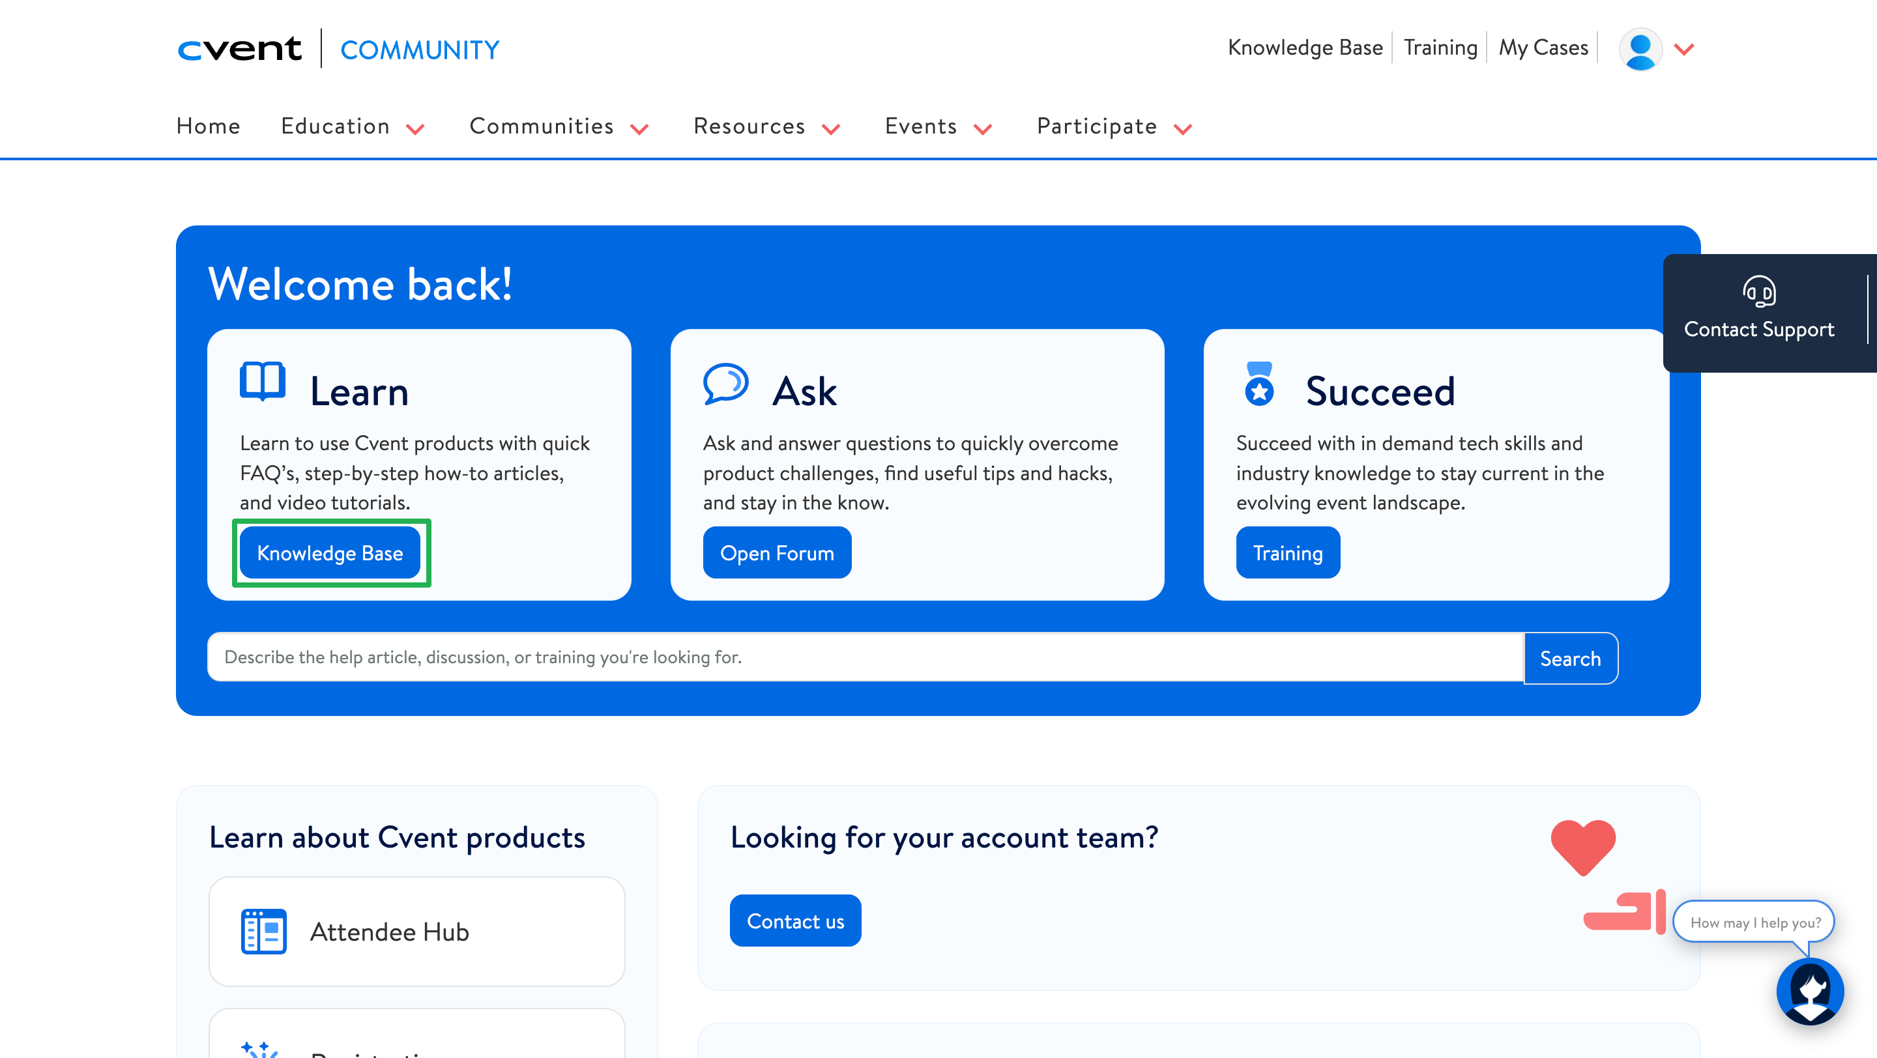Click the Open Forum button

click(x=777, y=552)
